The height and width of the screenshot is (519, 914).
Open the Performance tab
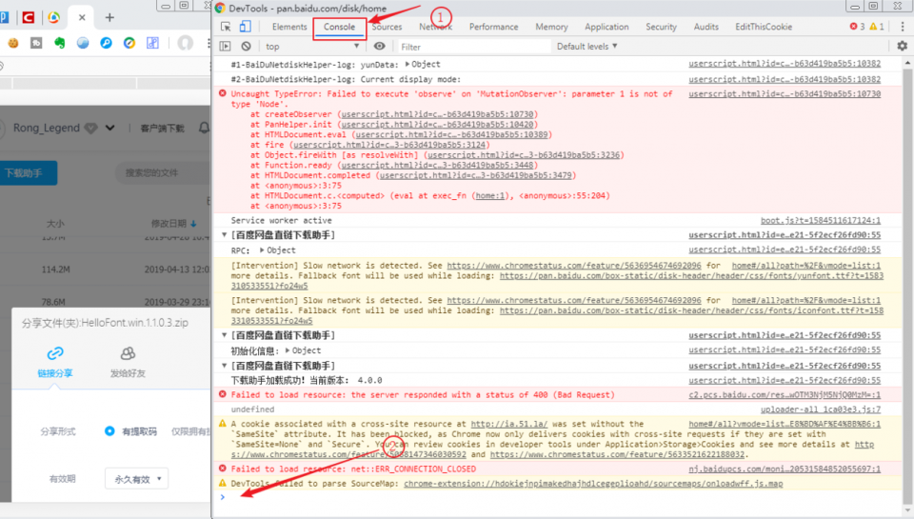[494, 27]
